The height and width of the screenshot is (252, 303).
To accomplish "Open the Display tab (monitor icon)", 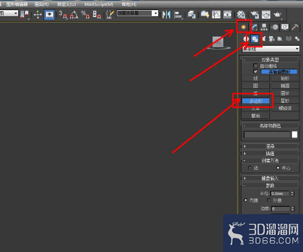I will tap(285, 27).
